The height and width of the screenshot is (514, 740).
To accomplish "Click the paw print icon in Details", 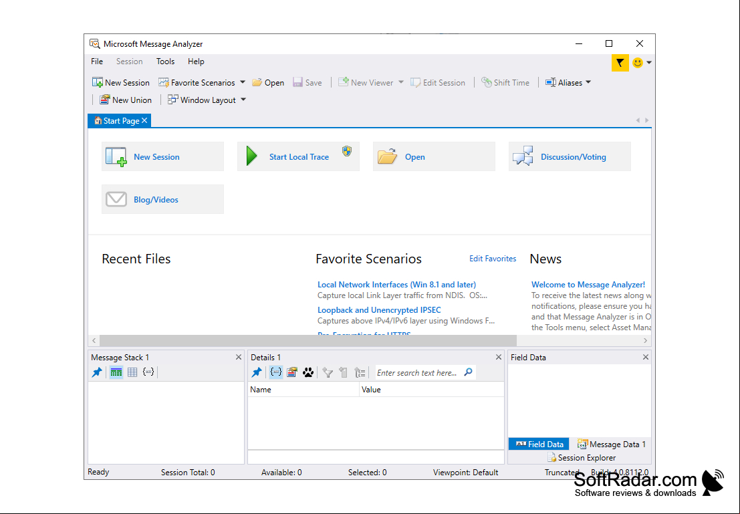I will (x=308, y=372).
